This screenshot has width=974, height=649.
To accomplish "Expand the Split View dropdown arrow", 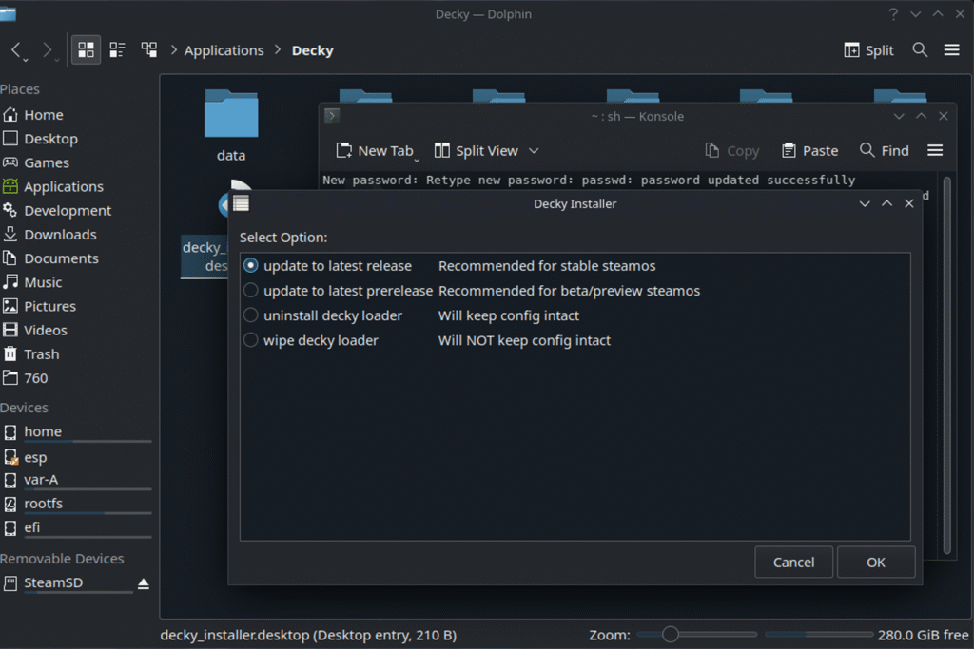I will click(x=534, y=150).
